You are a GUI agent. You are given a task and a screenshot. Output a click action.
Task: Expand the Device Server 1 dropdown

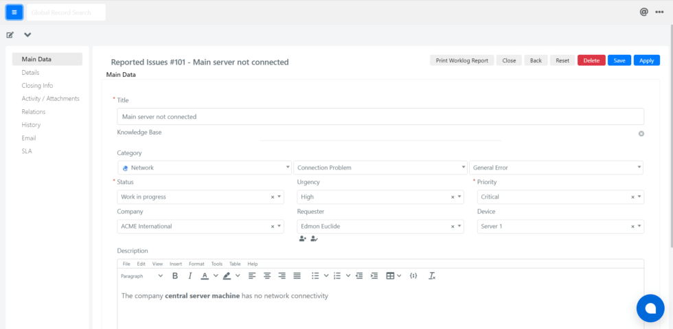639,226
